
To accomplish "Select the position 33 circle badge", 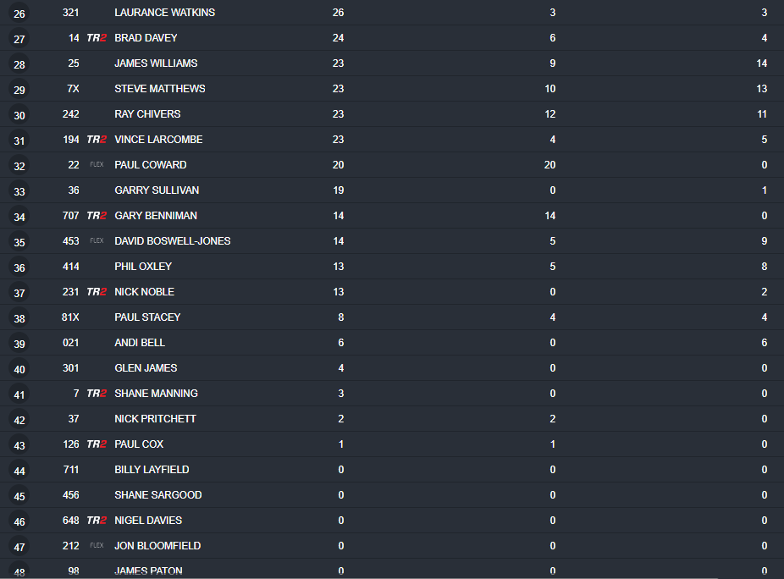I will click(x=19, y=191).
